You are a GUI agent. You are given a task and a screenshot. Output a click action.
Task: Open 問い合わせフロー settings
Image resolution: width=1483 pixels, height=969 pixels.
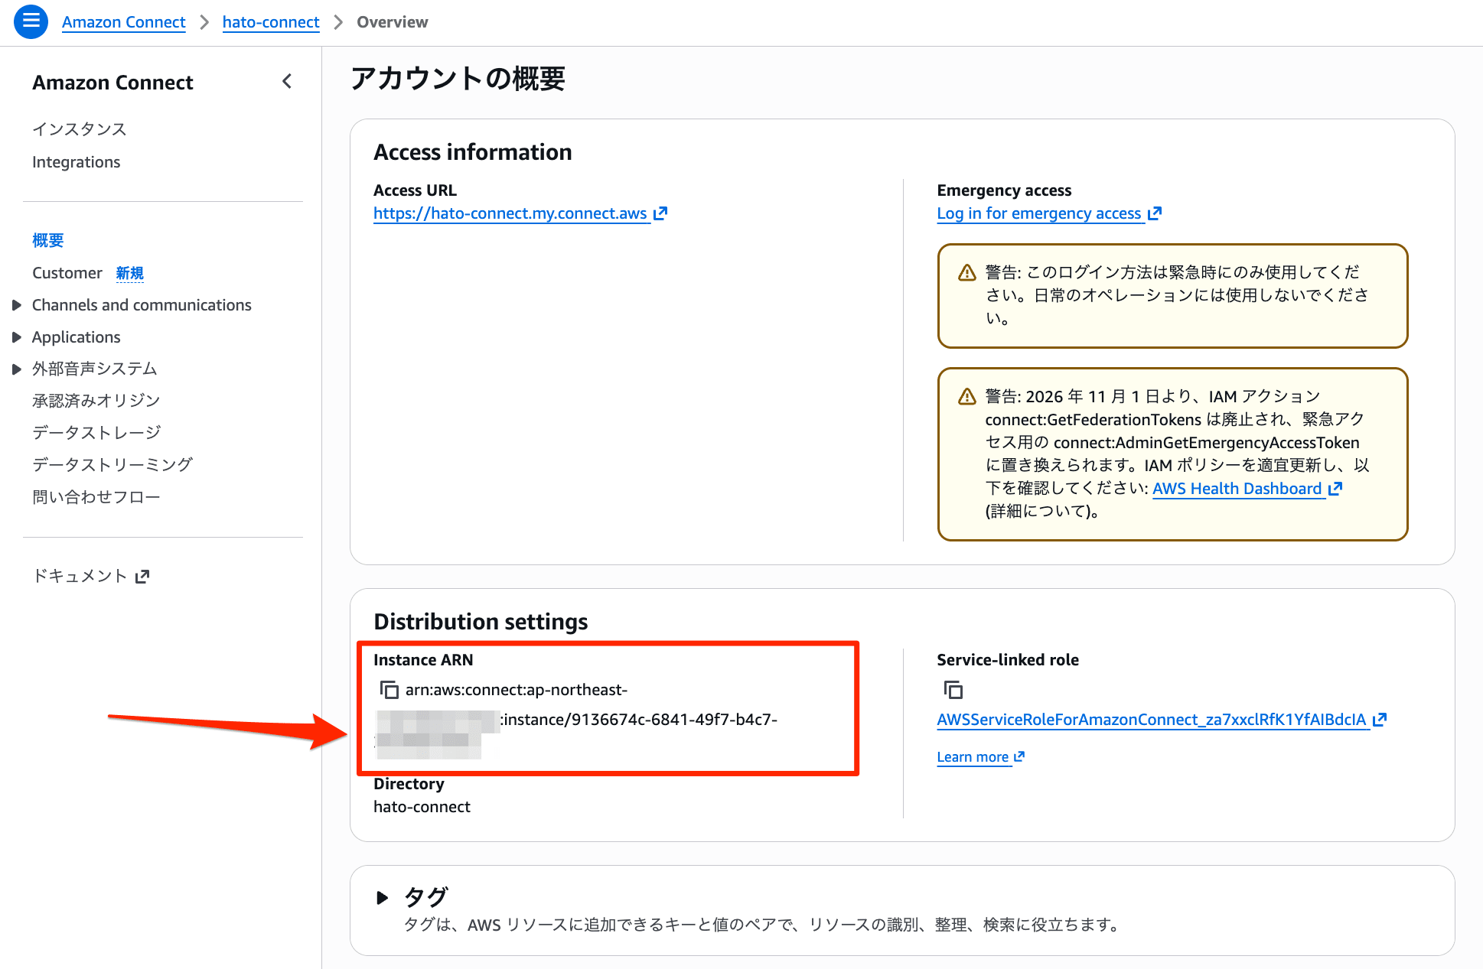(96, 497)
